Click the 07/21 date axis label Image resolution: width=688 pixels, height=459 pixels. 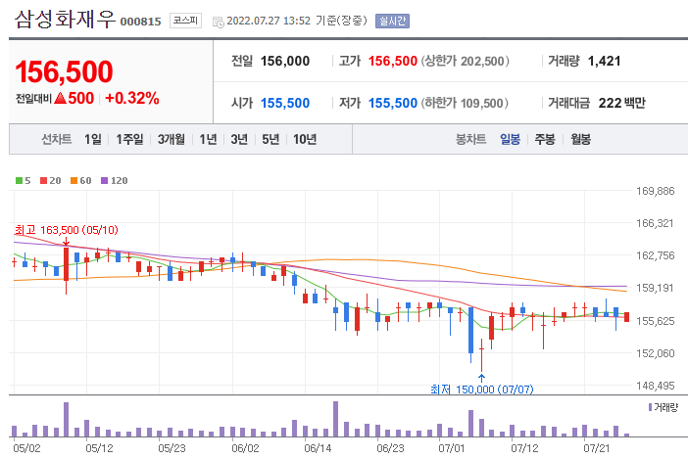click(596, 448)
